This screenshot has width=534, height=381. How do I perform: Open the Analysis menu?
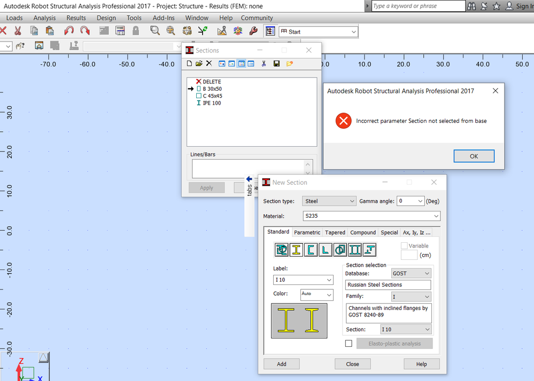pos(44,18)
